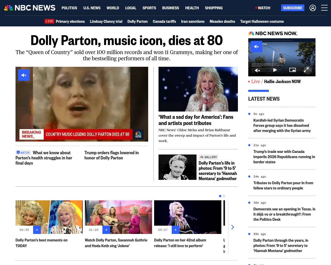The width and height of the screenshot is (331, 265).
Task: Open 'Hallie Jackson NOW' live show link
Action: (282, 82)
